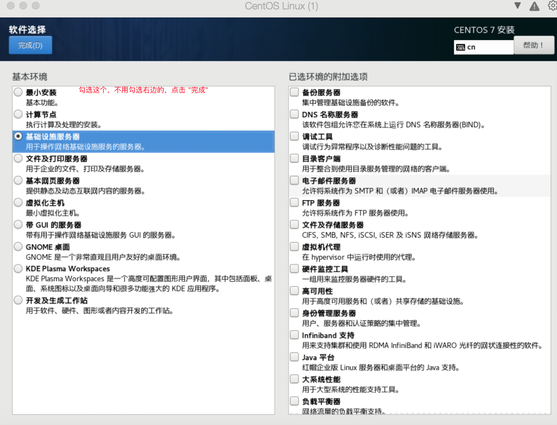Select the 基本网页服务器 radio button
Viewport: 557px width, 425px height.
pos(18,181)
